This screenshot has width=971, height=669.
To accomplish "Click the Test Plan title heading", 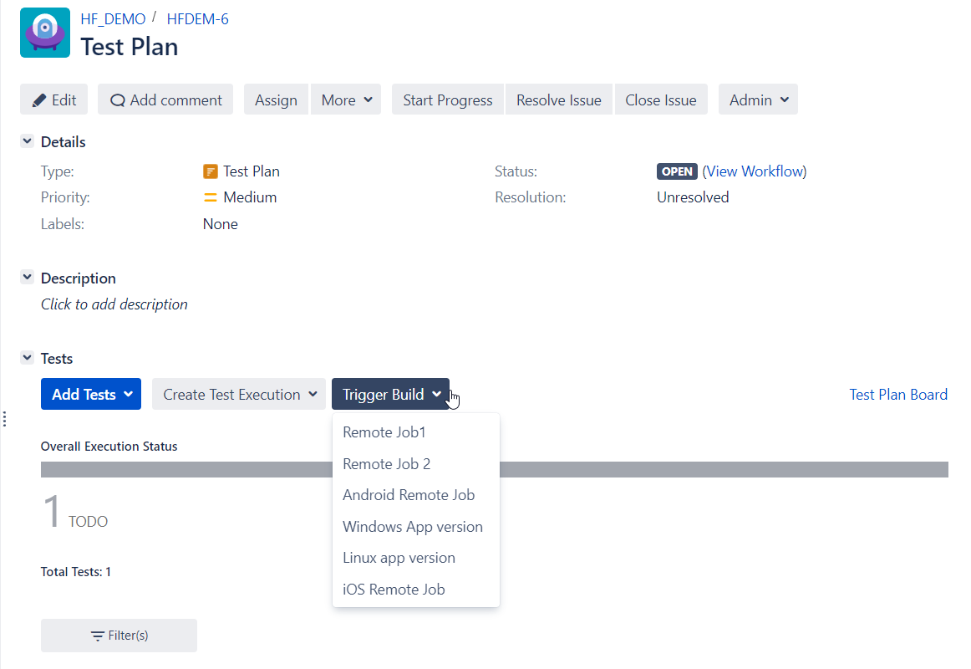I will pyautogui.click(x=130, y=47).
